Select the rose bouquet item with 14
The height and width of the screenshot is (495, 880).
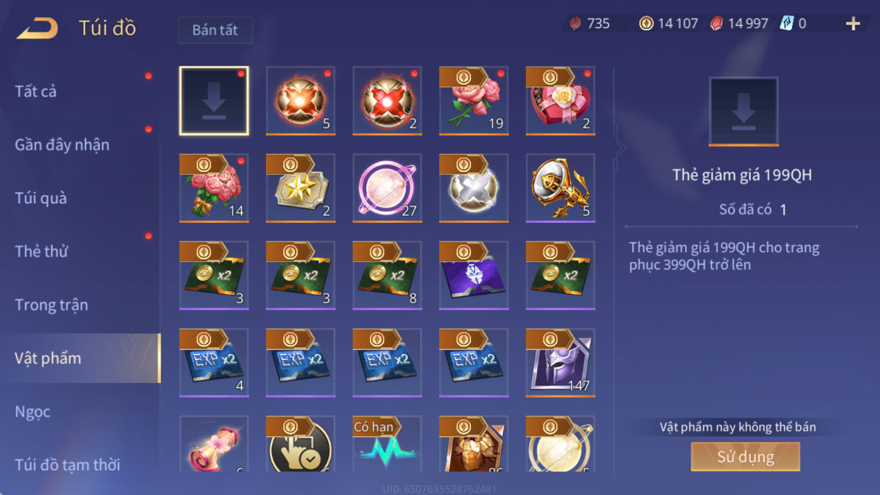pos(214,188)
